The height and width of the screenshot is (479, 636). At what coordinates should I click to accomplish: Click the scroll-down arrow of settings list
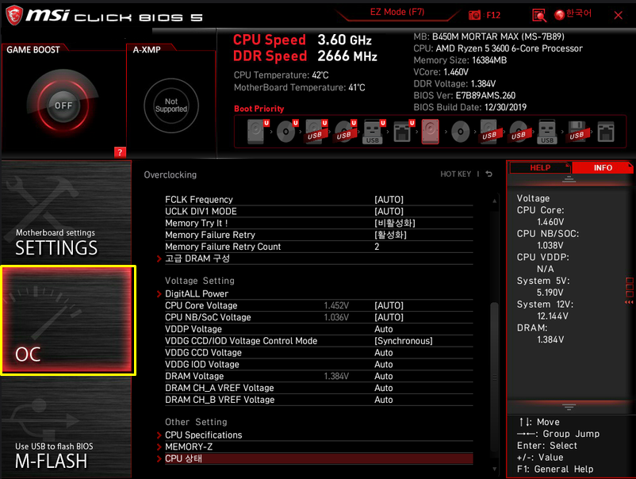494,469
